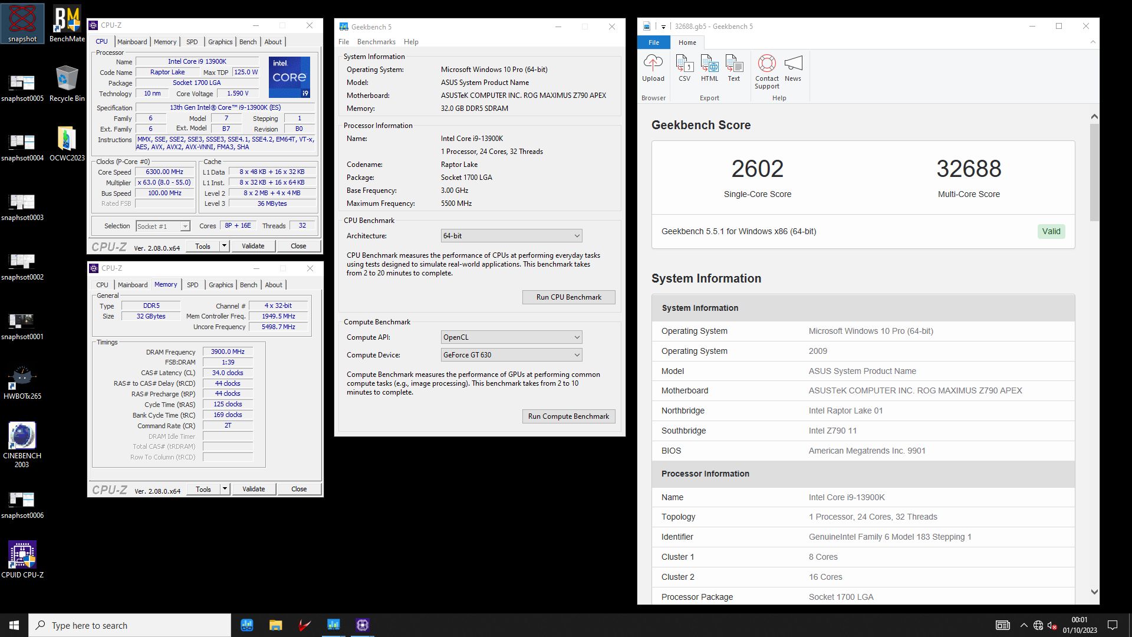Select the Bench tab in top CPU-Z
The height and width of the screenshot is (637, 1132).
[x=248, y=42]
